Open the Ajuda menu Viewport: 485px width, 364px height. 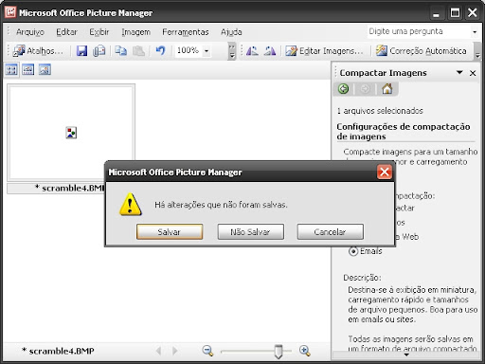pyautogui.click(x=231, y=32)
